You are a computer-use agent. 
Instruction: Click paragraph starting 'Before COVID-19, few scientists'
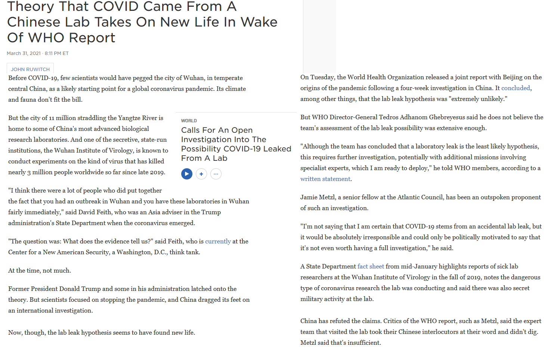click(127, 89)
